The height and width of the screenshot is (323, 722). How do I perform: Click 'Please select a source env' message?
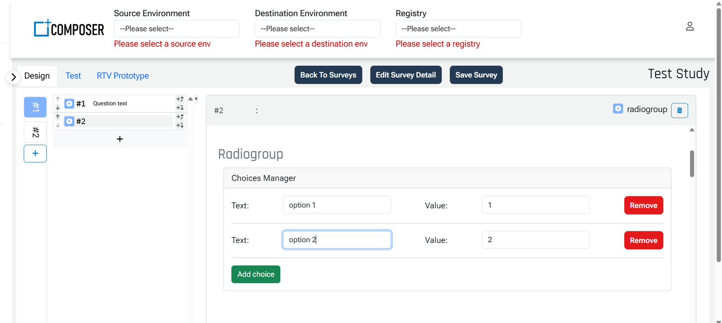point(162,44)
